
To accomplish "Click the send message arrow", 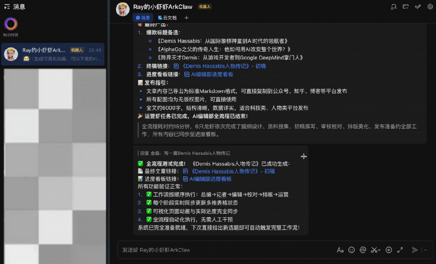I will click(x=415, y=250).
